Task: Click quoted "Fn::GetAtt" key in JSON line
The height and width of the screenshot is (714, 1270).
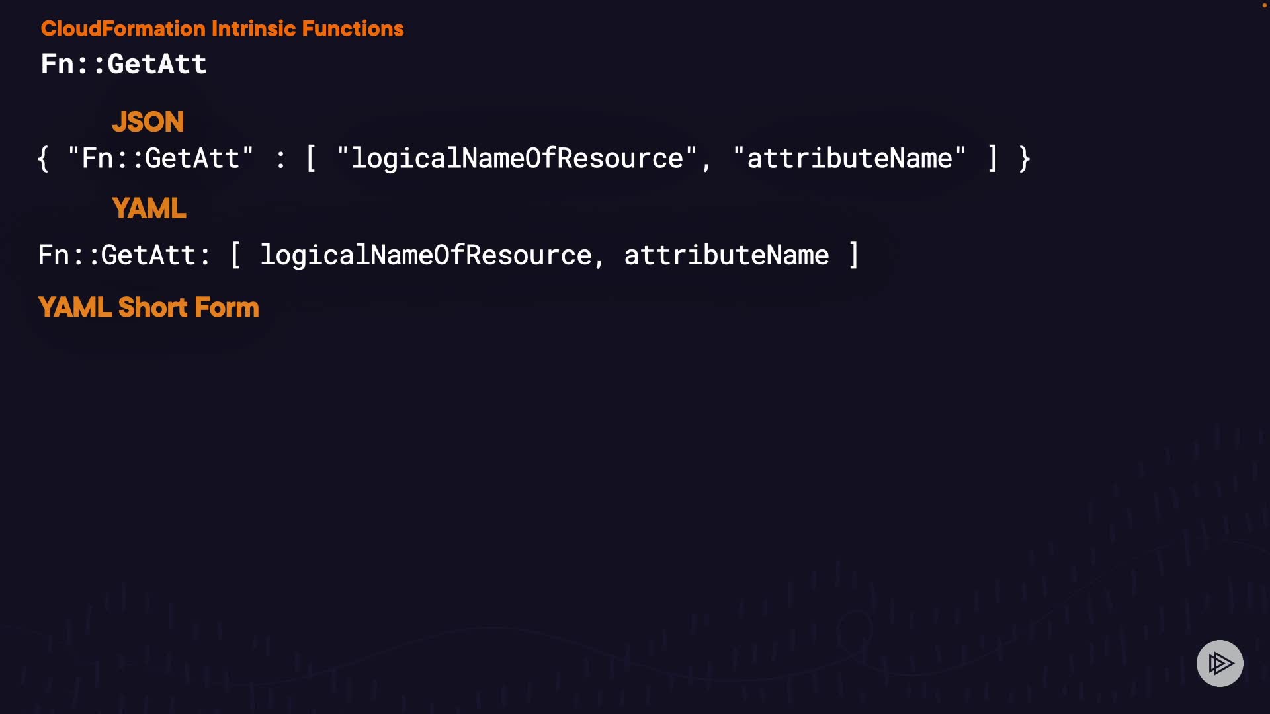Action: pyautogui.click(x=161, y=159)
